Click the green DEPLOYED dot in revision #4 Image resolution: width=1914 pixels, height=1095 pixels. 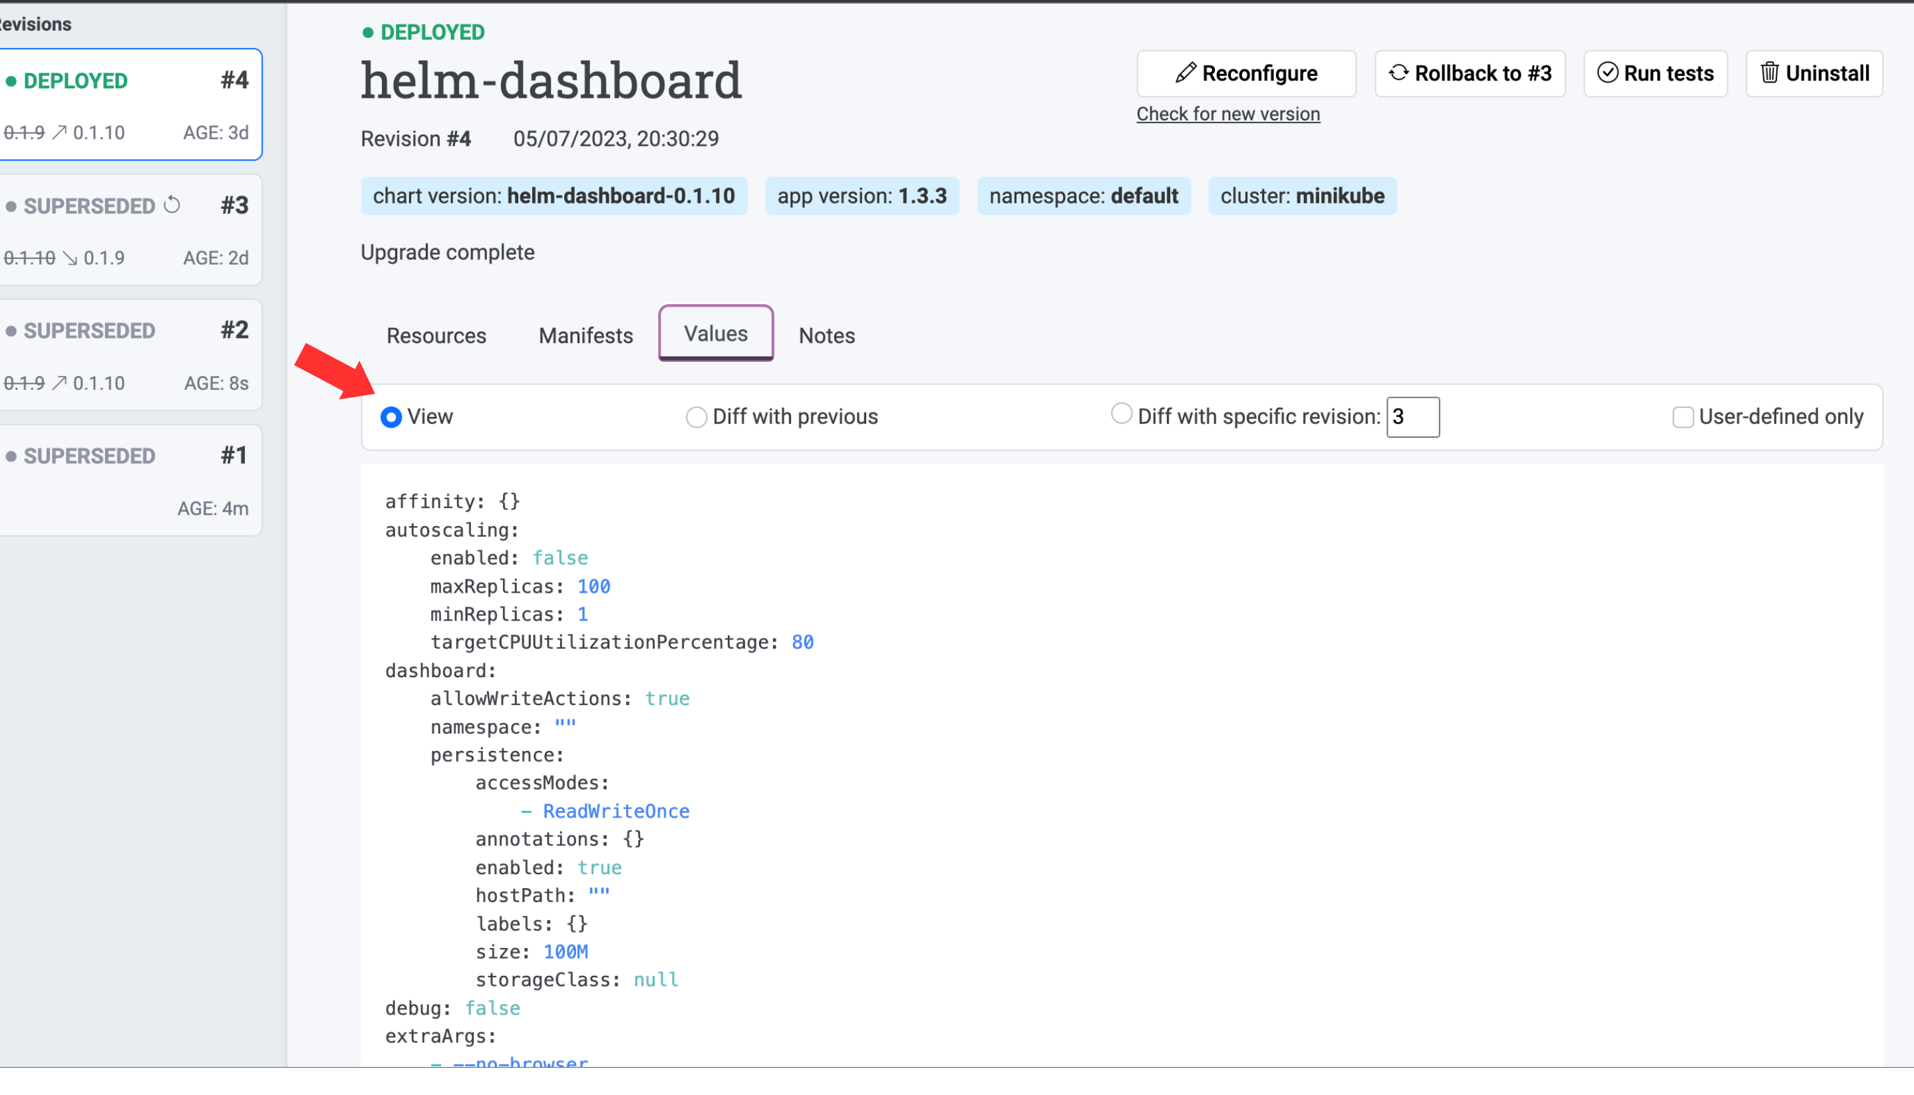tap(11, 81)
